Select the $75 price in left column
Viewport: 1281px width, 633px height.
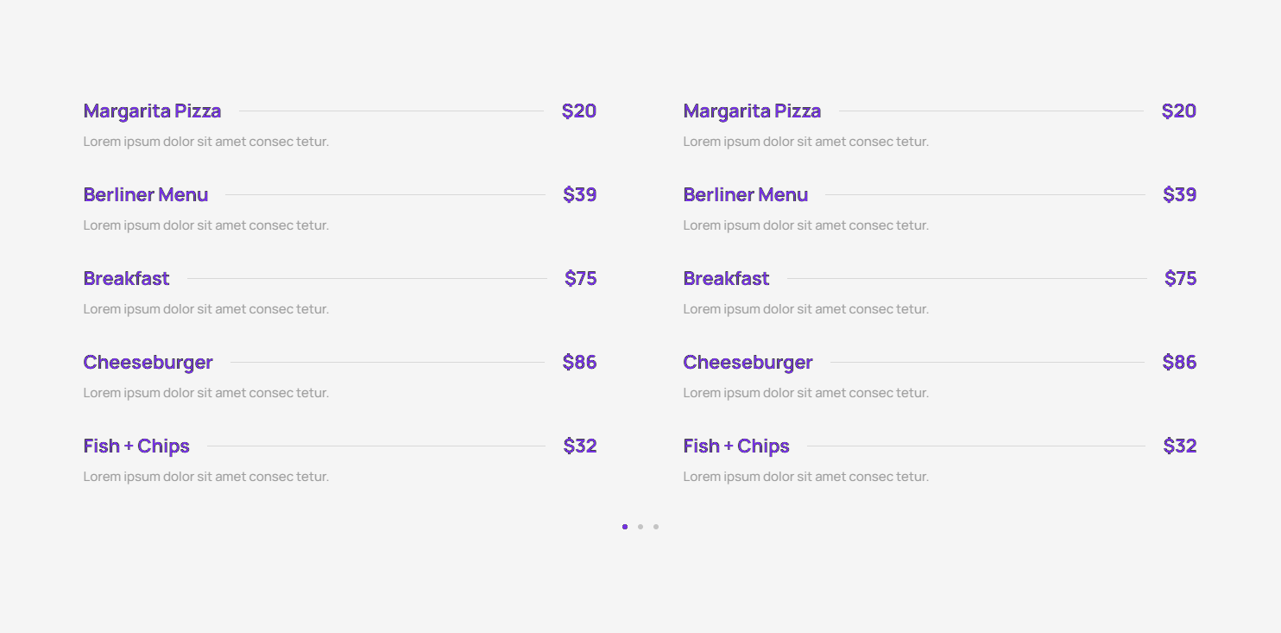point(581,279)
